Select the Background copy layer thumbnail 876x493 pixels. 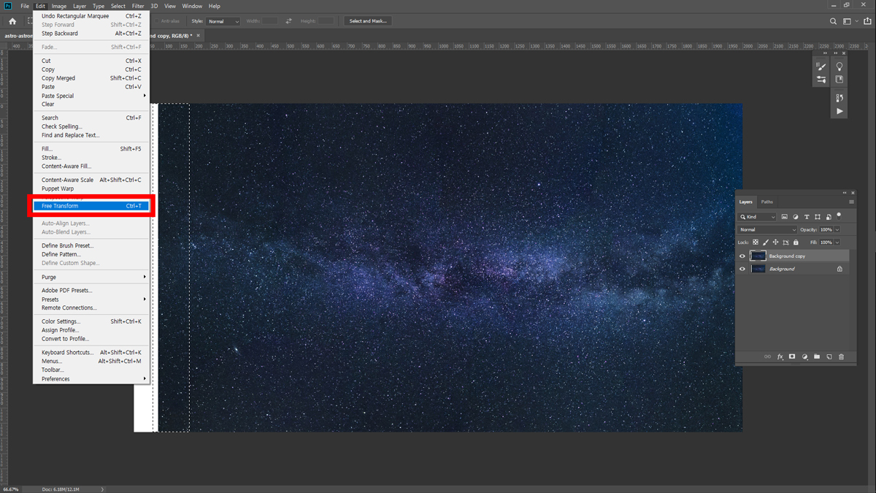click(758, 256)
